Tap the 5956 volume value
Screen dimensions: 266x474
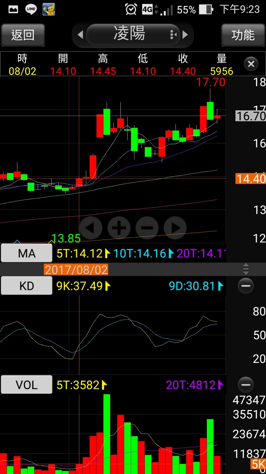pyautogui.click(x=222, y=71)
